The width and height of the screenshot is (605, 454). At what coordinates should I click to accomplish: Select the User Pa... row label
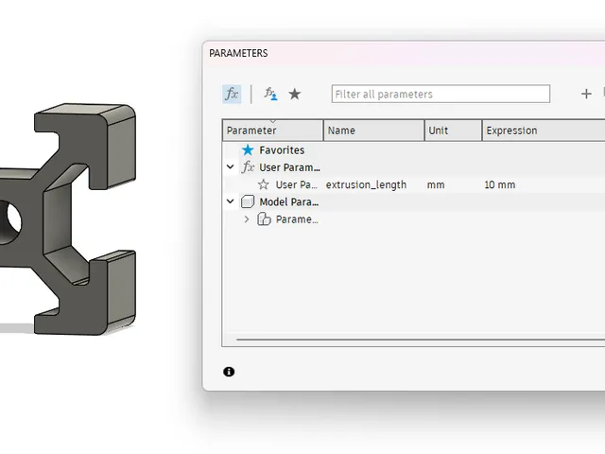pos(296,185)
